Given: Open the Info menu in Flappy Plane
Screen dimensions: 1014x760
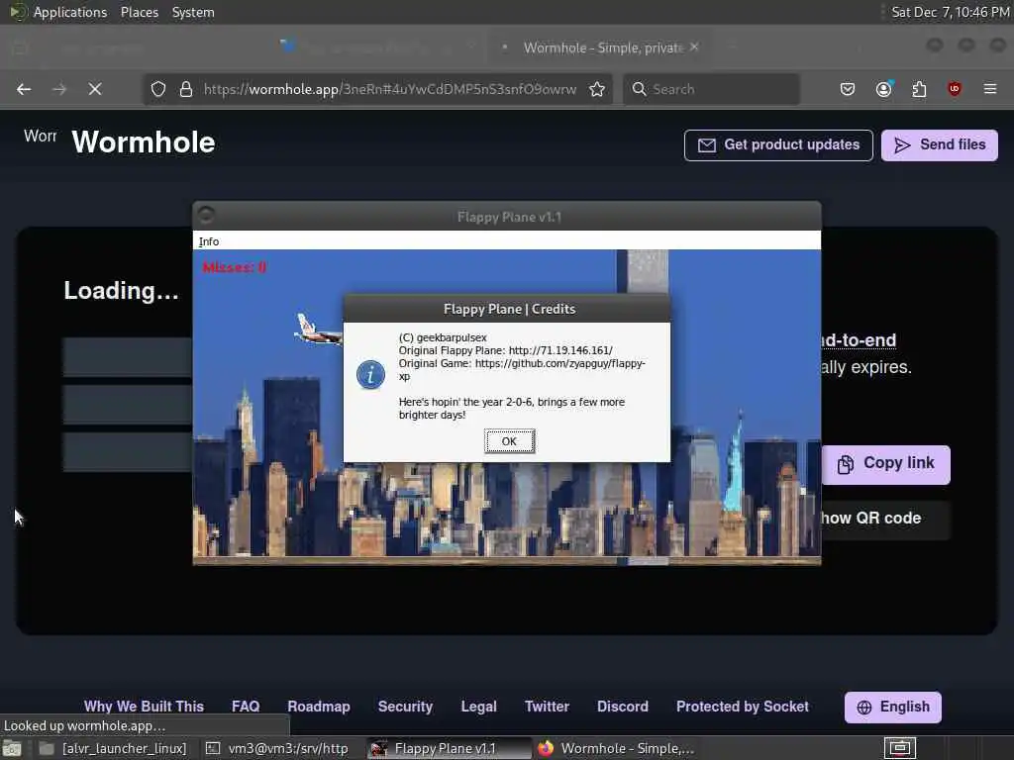Looking at the screenshot, I should pyautogui.click(x=208, y=241).
